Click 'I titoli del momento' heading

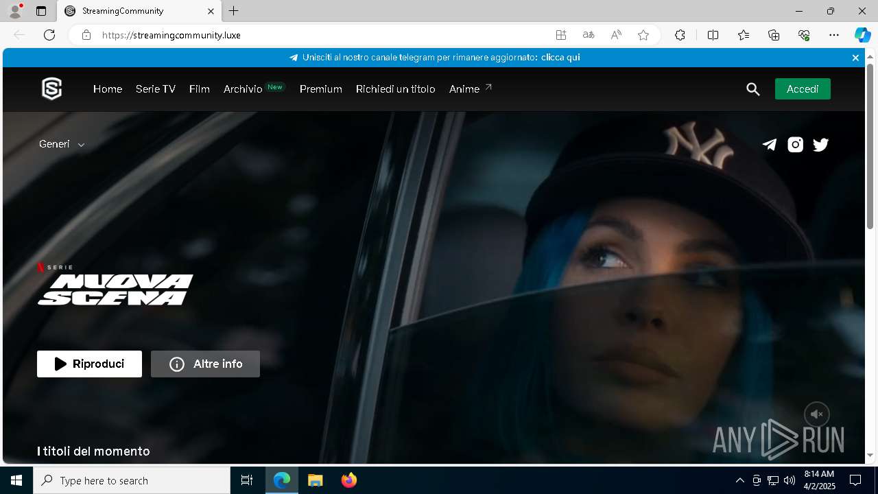click(93, 451)
